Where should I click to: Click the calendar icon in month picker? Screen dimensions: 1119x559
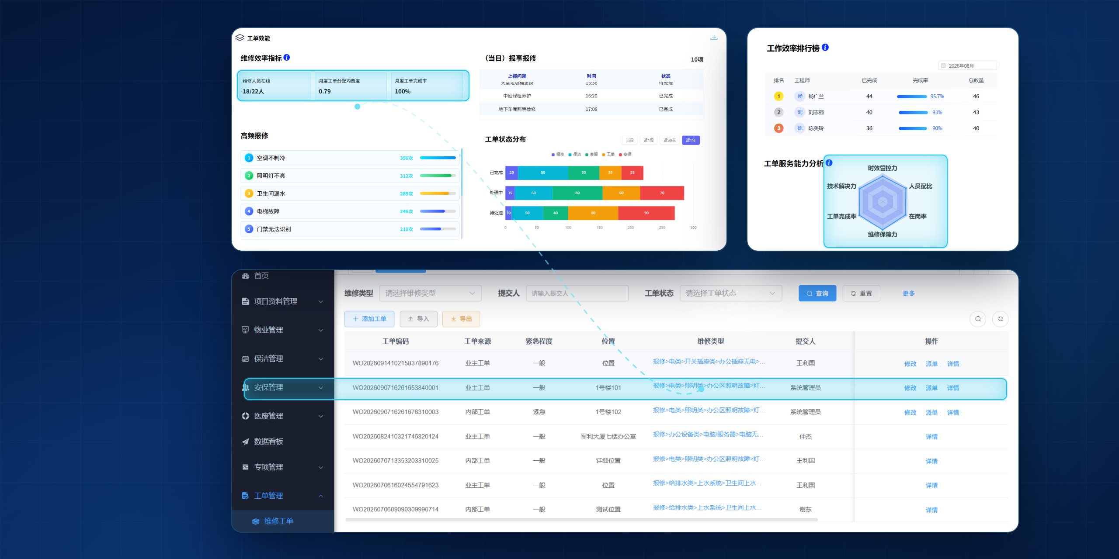point(943,66)
